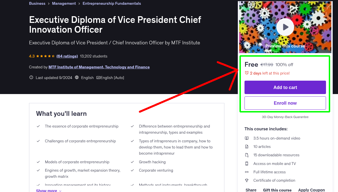
Task: Click the certificate of completion trophy icon
Action: click(x=247, y=180)
